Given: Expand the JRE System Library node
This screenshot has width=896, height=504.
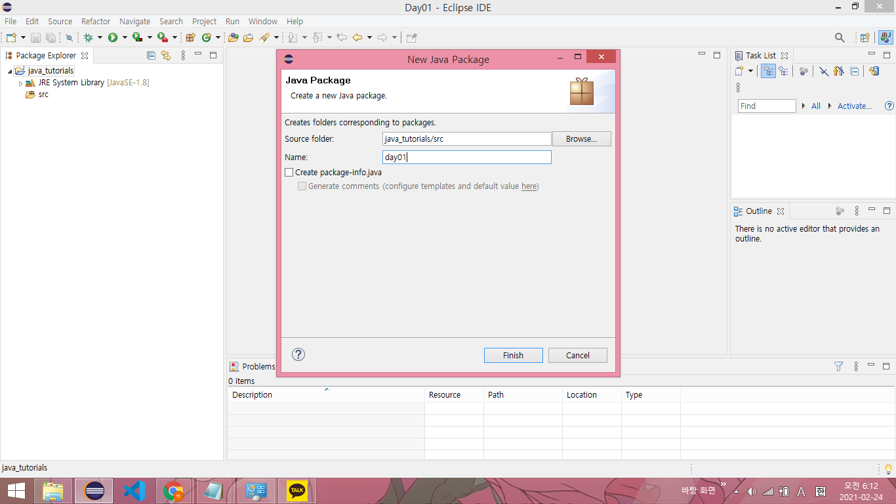Looking at the screenshot, I should coord(20,83).
